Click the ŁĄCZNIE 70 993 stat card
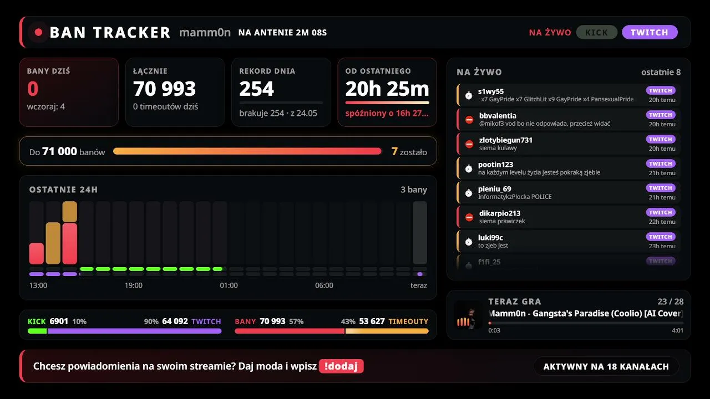 pos(175,92)
